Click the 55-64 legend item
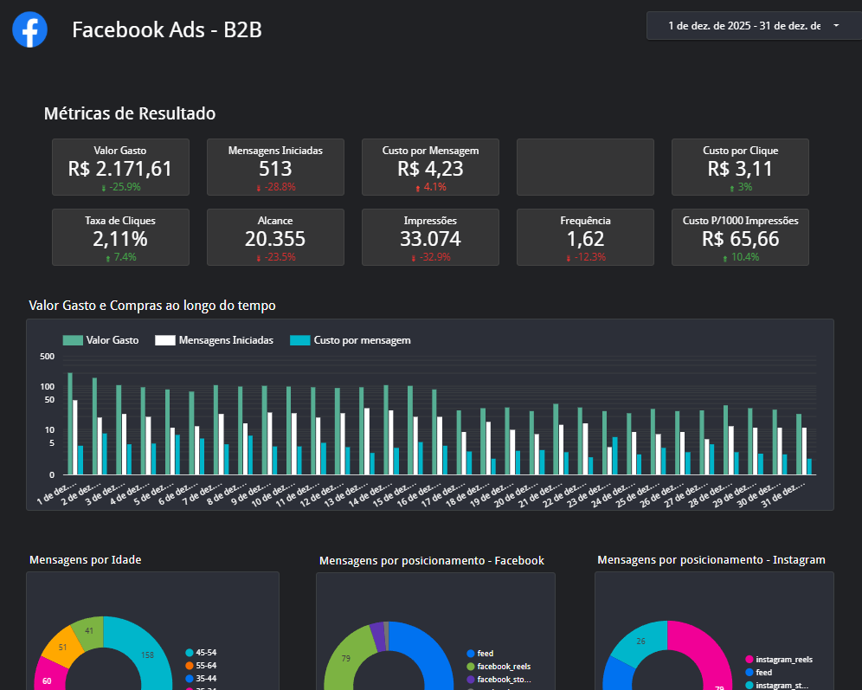The width and height of the screenshot is (862, 690). [201, 665]
